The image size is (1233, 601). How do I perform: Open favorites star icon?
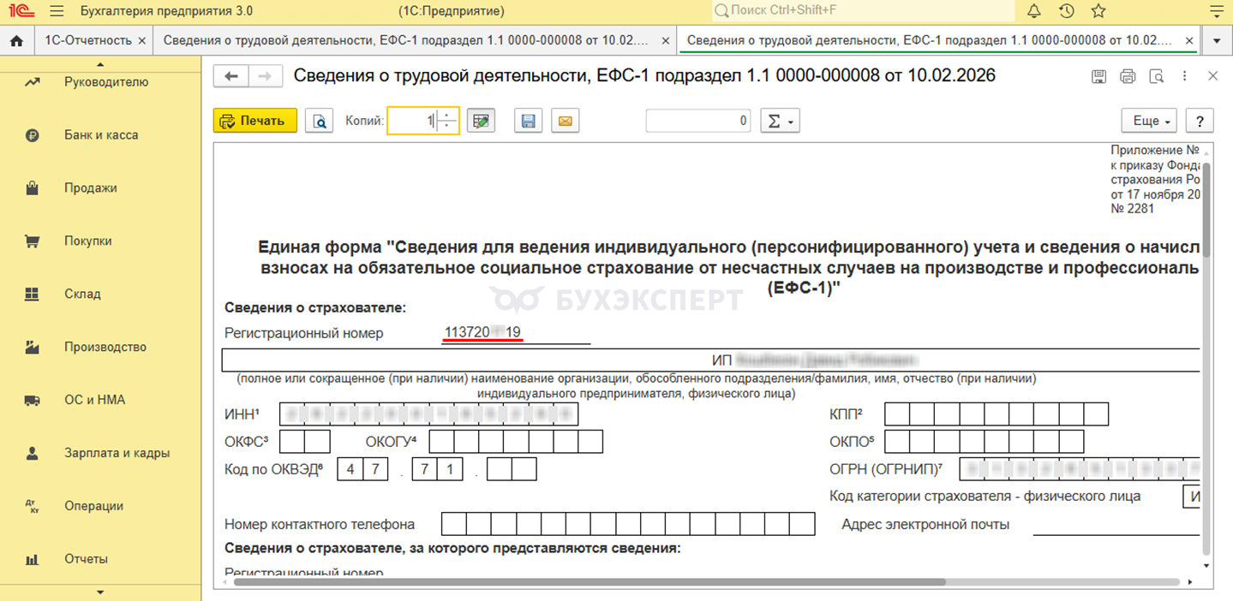tap(1098, 11)
